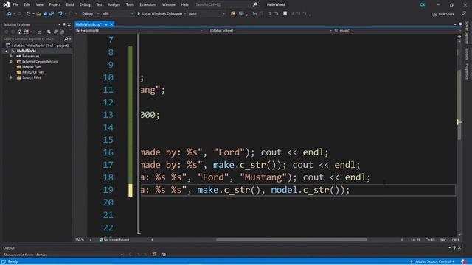Select the Header Files folder
The image size is (472, 265).
point(32,67)
